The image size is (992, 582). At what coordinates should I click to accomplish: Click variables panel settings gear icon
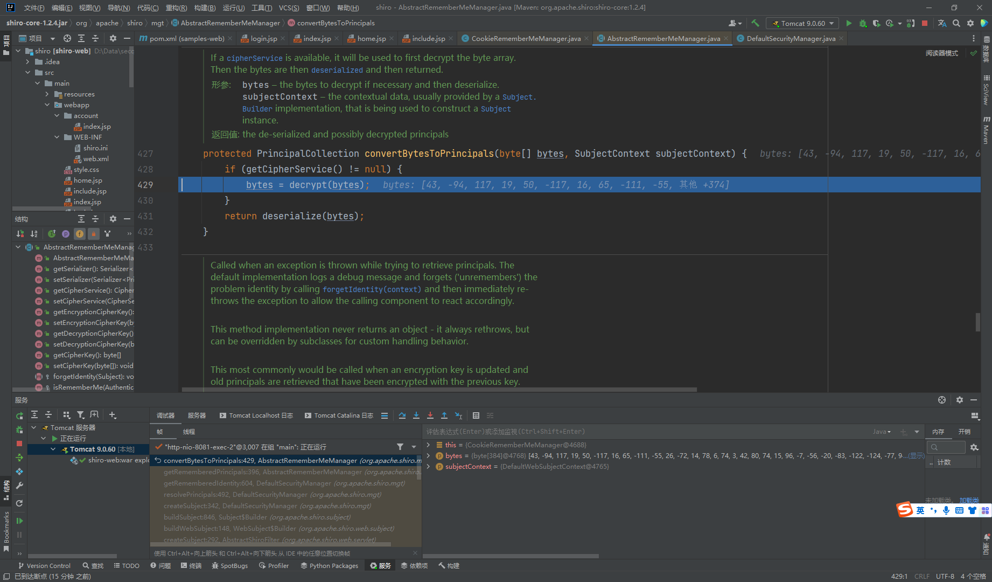click(x=974, y=447)
